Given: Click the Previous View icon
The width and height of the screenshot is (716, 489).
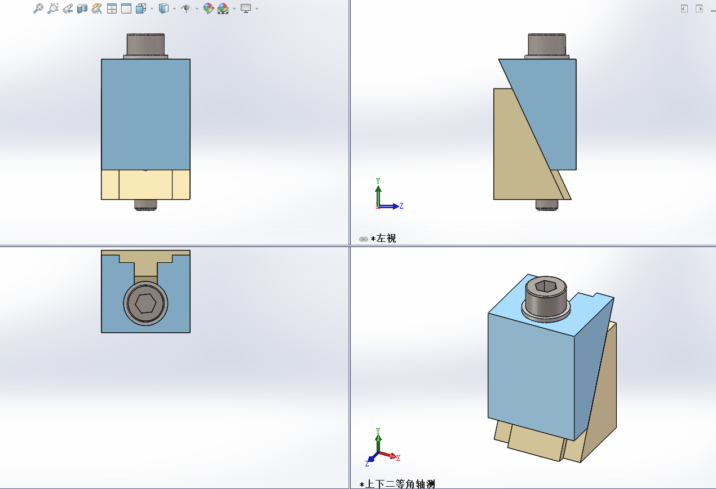Looking at the screenshot, I should pyautogui.click(x=68, y=8).
